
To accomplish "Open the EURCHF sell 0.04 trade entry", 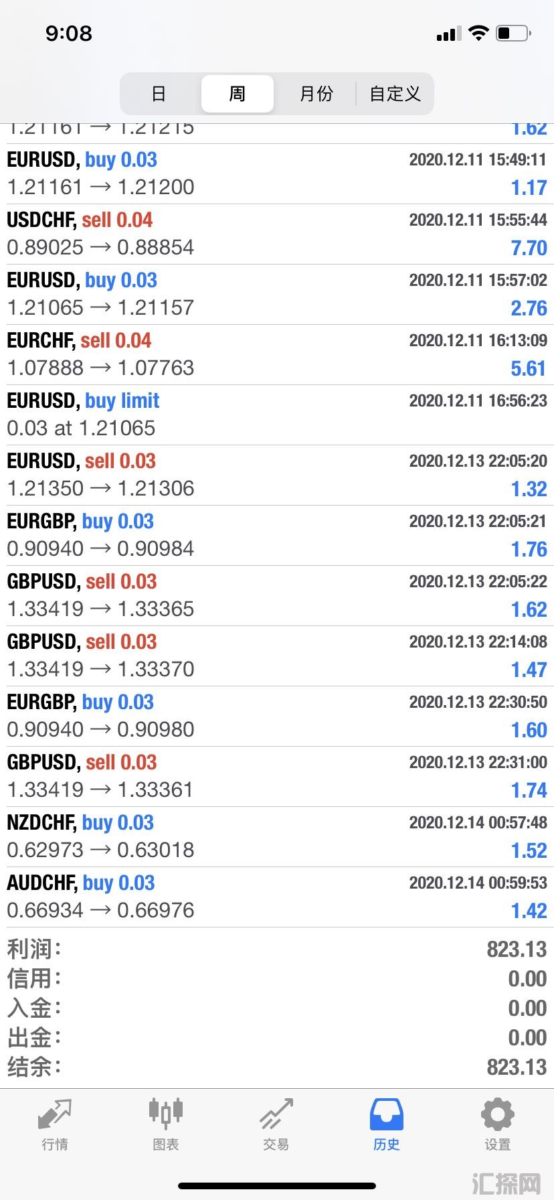I will (277, 355).
